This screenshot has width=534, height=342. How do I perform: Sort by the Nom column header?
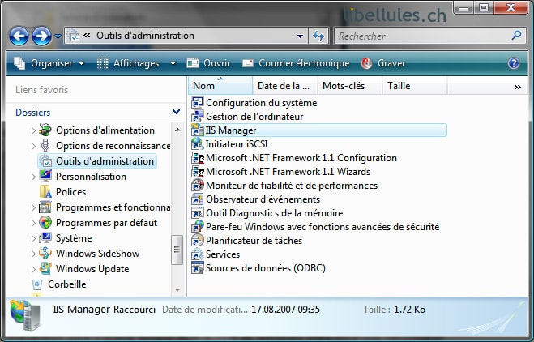(x=220, y=86)
